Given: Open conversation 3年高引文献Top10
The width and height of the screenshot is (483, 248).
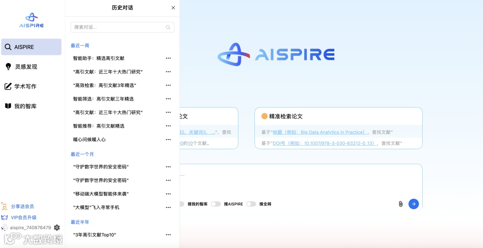Looking at the screenshot, I should point(94,235).
